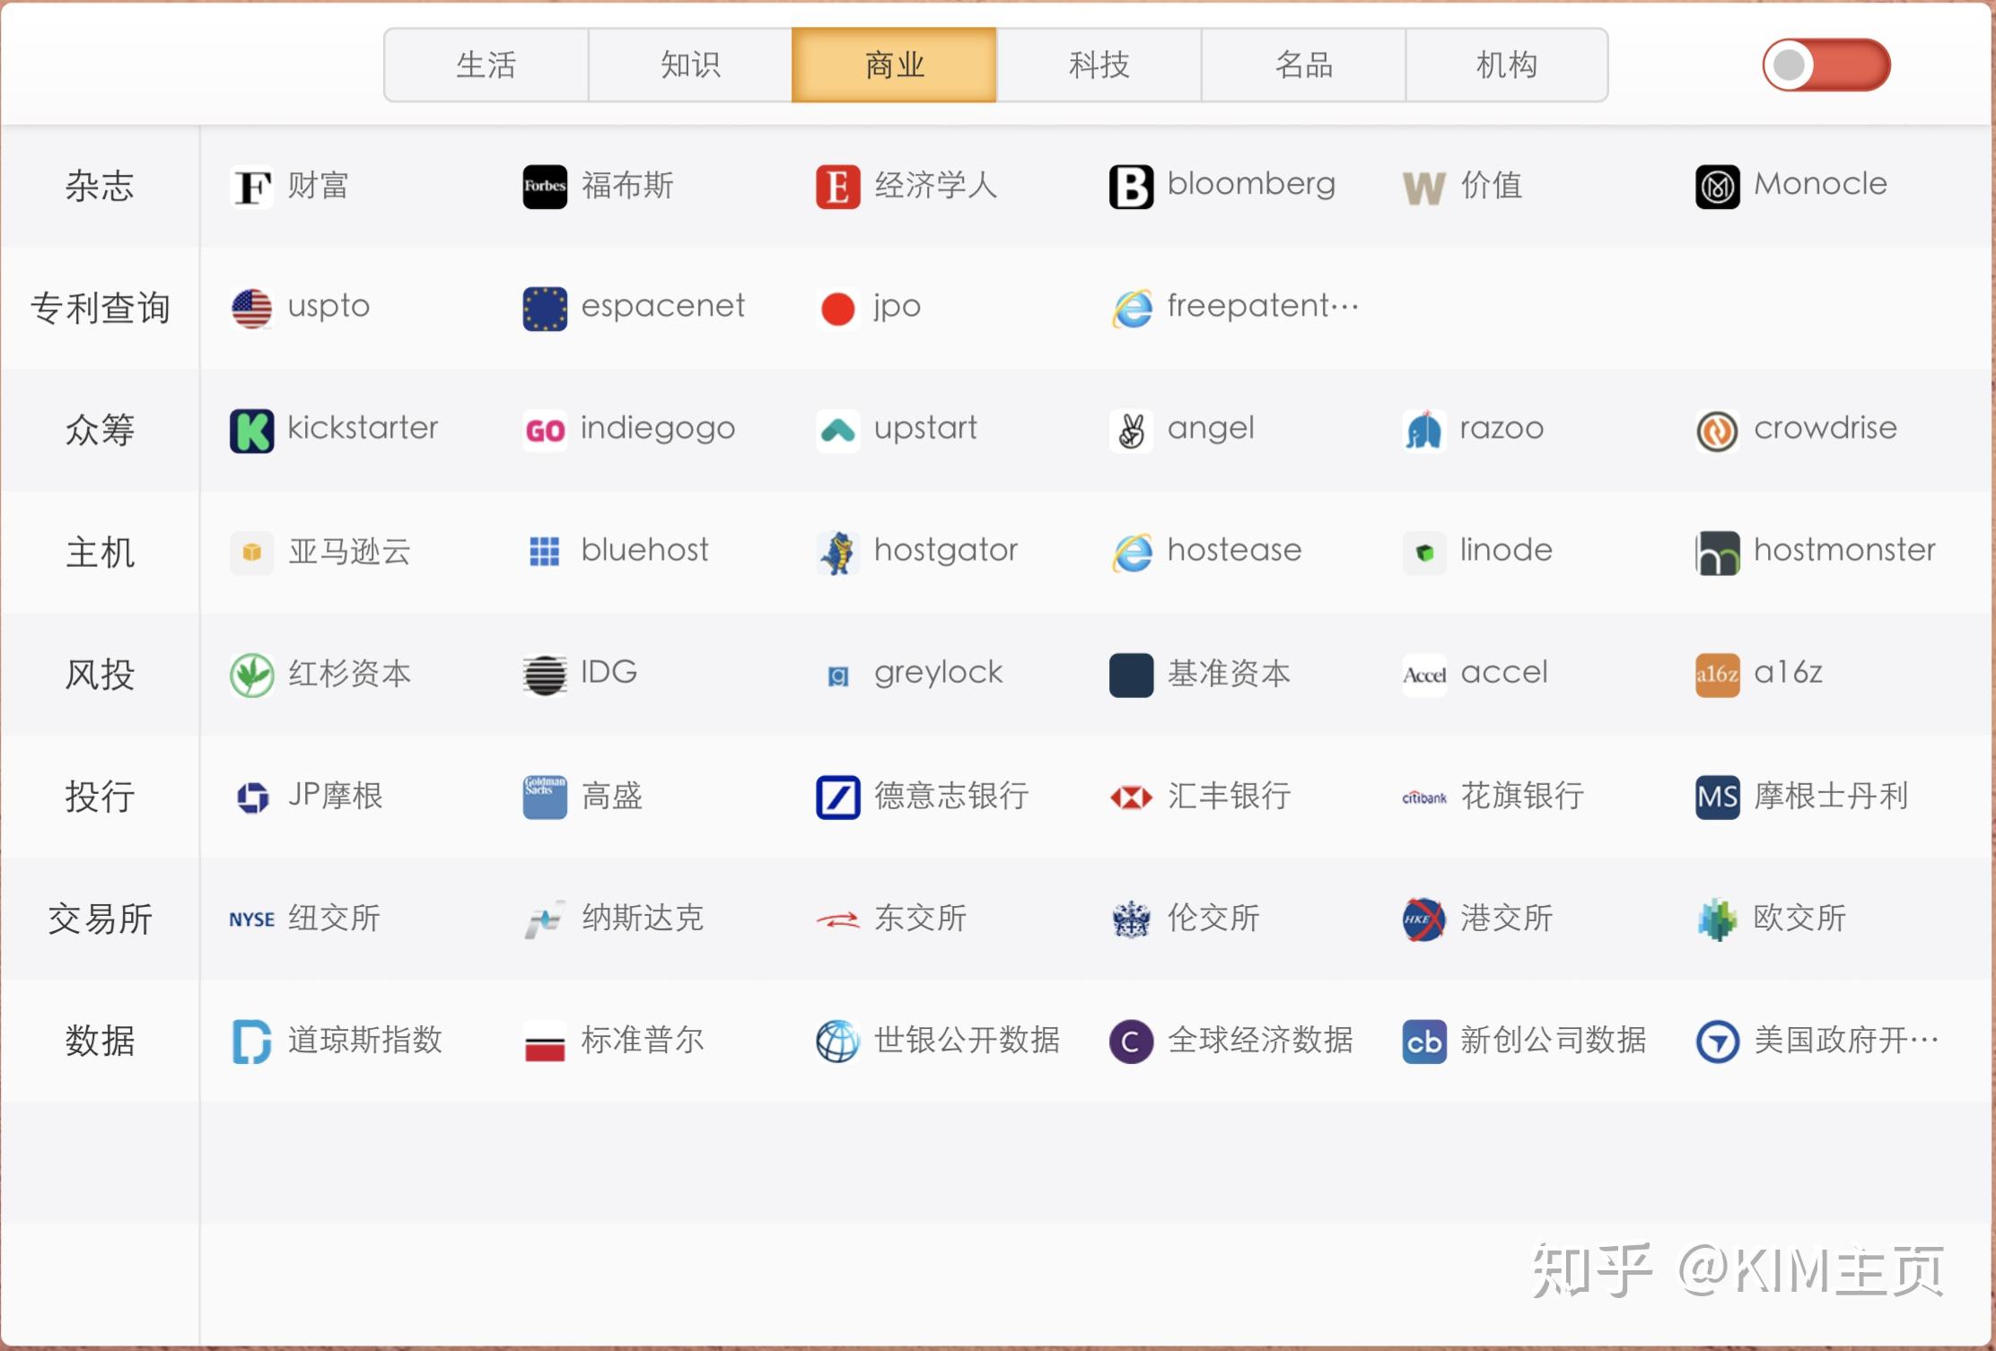The height and width of the screenshot is (1351, 1996).
Task: Click the angel peace-hand icon
Action: pyautogui.click(x=1131, y=431)
